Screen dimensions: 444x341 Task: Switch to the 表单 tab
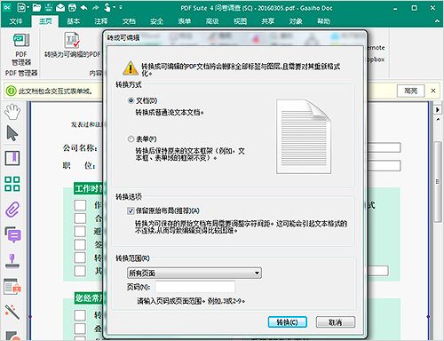[x=185, y=21]
